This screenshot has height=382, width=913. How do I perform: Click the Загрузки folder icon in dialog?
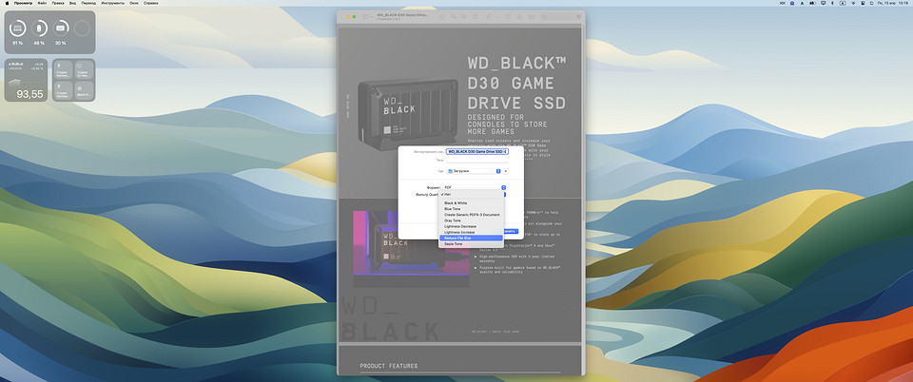point(450,171)
